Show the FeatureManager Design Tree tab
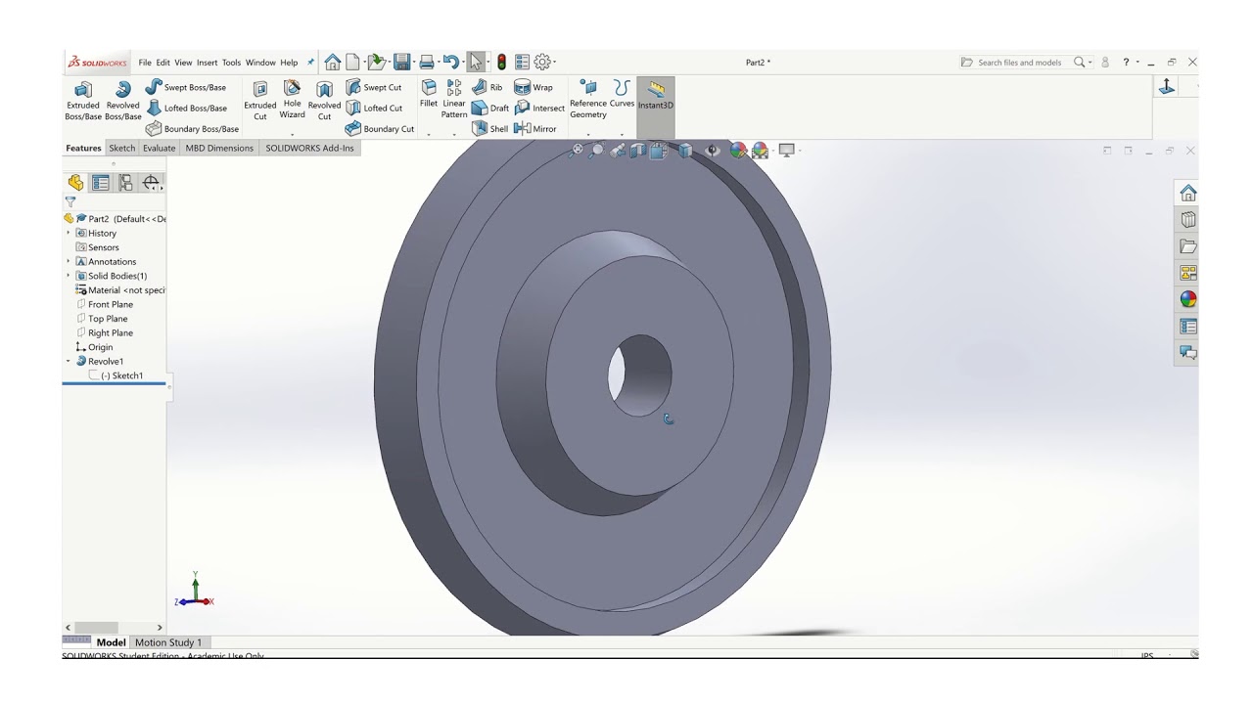Viewport: 1253px width, 704px height. [76, 183]
